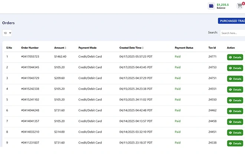Click transaction ID 24458
The width and height of the screenshot is (245, 155).
click(x=212, y=121)
